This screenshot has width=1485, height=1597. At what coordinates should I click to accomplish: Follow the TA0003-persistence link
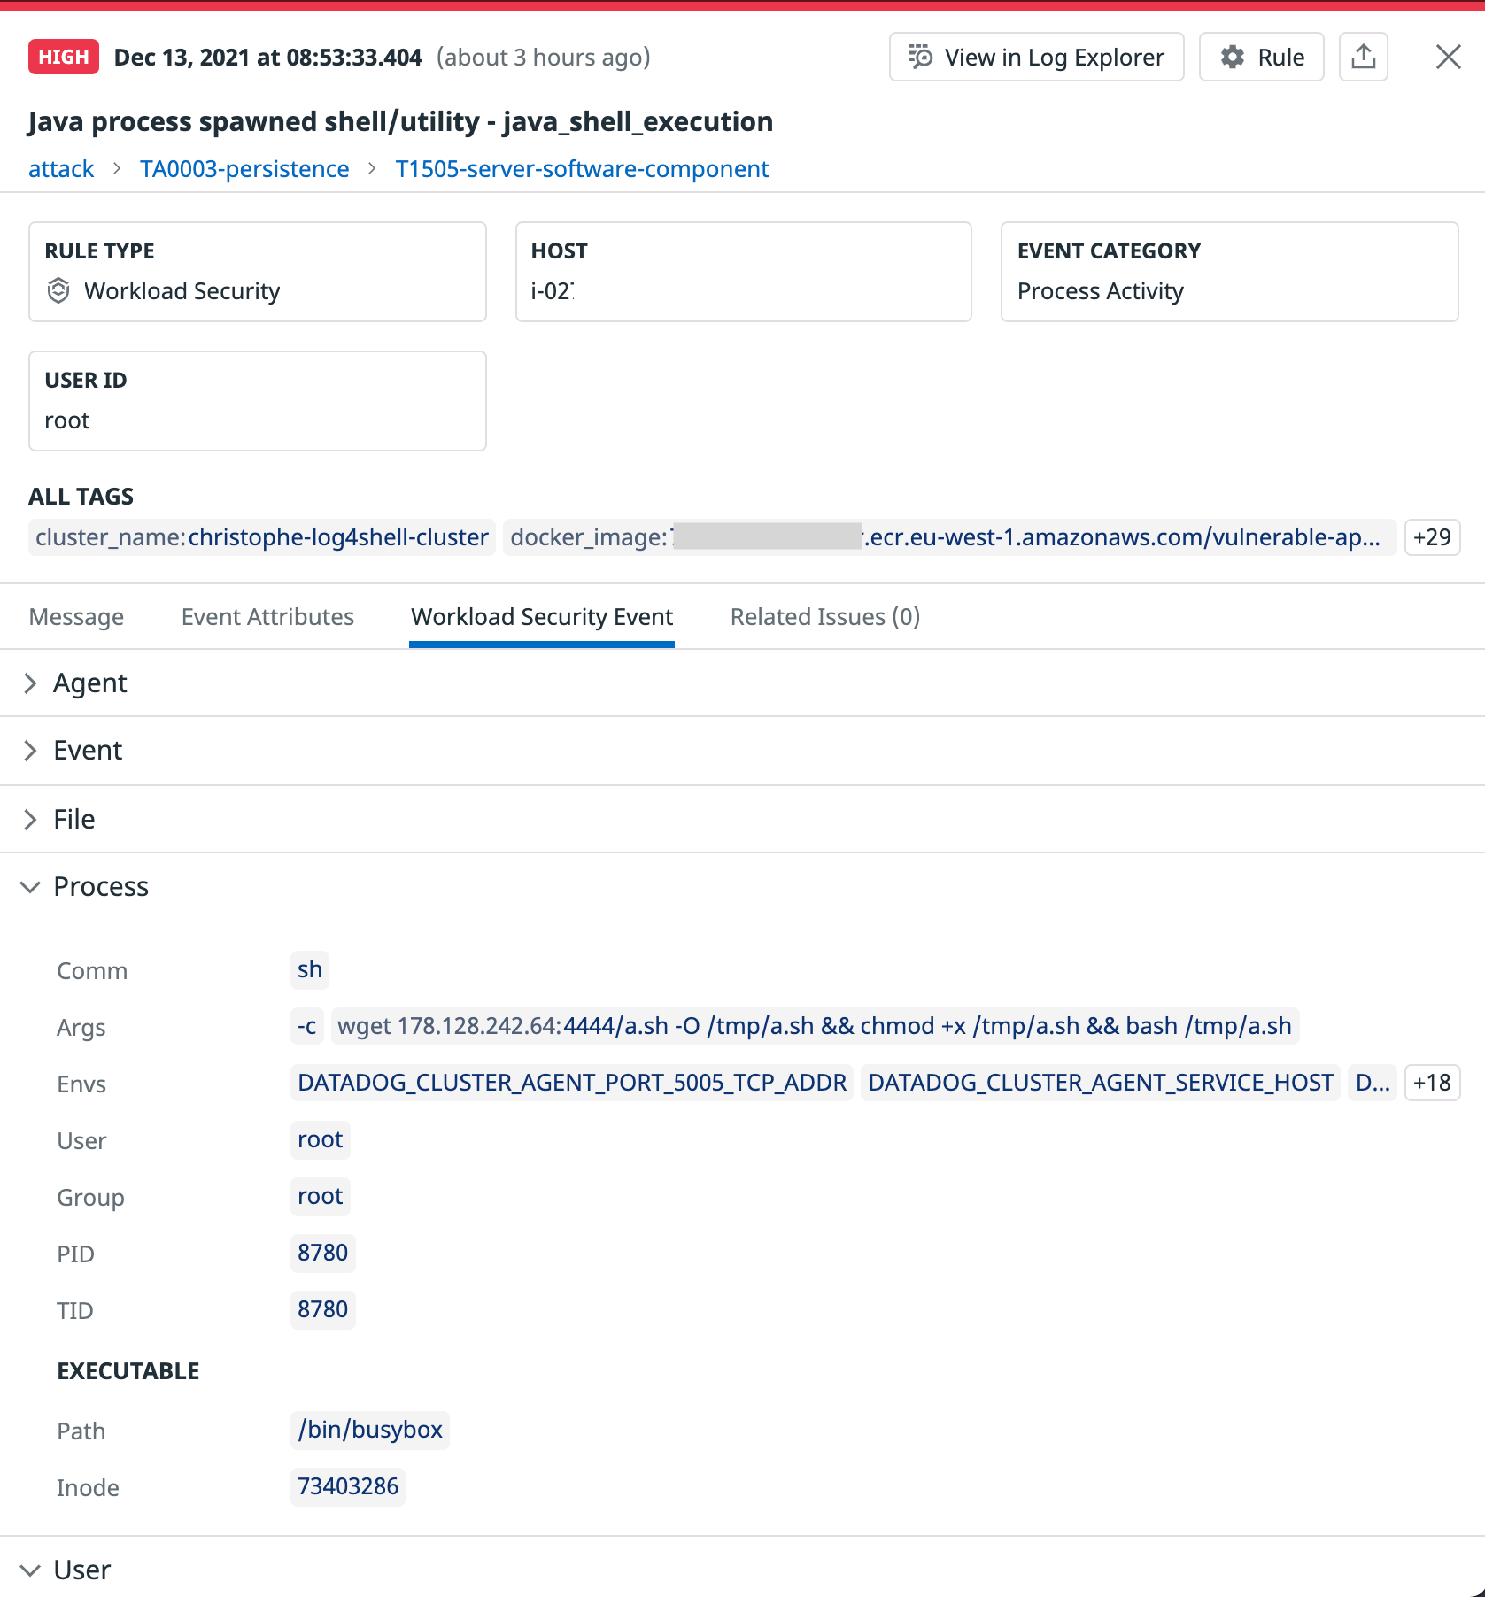click(x=245, y=168)
